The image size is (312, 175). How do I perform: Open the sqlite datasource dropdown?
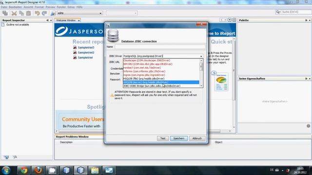click(x=100, y=13)
